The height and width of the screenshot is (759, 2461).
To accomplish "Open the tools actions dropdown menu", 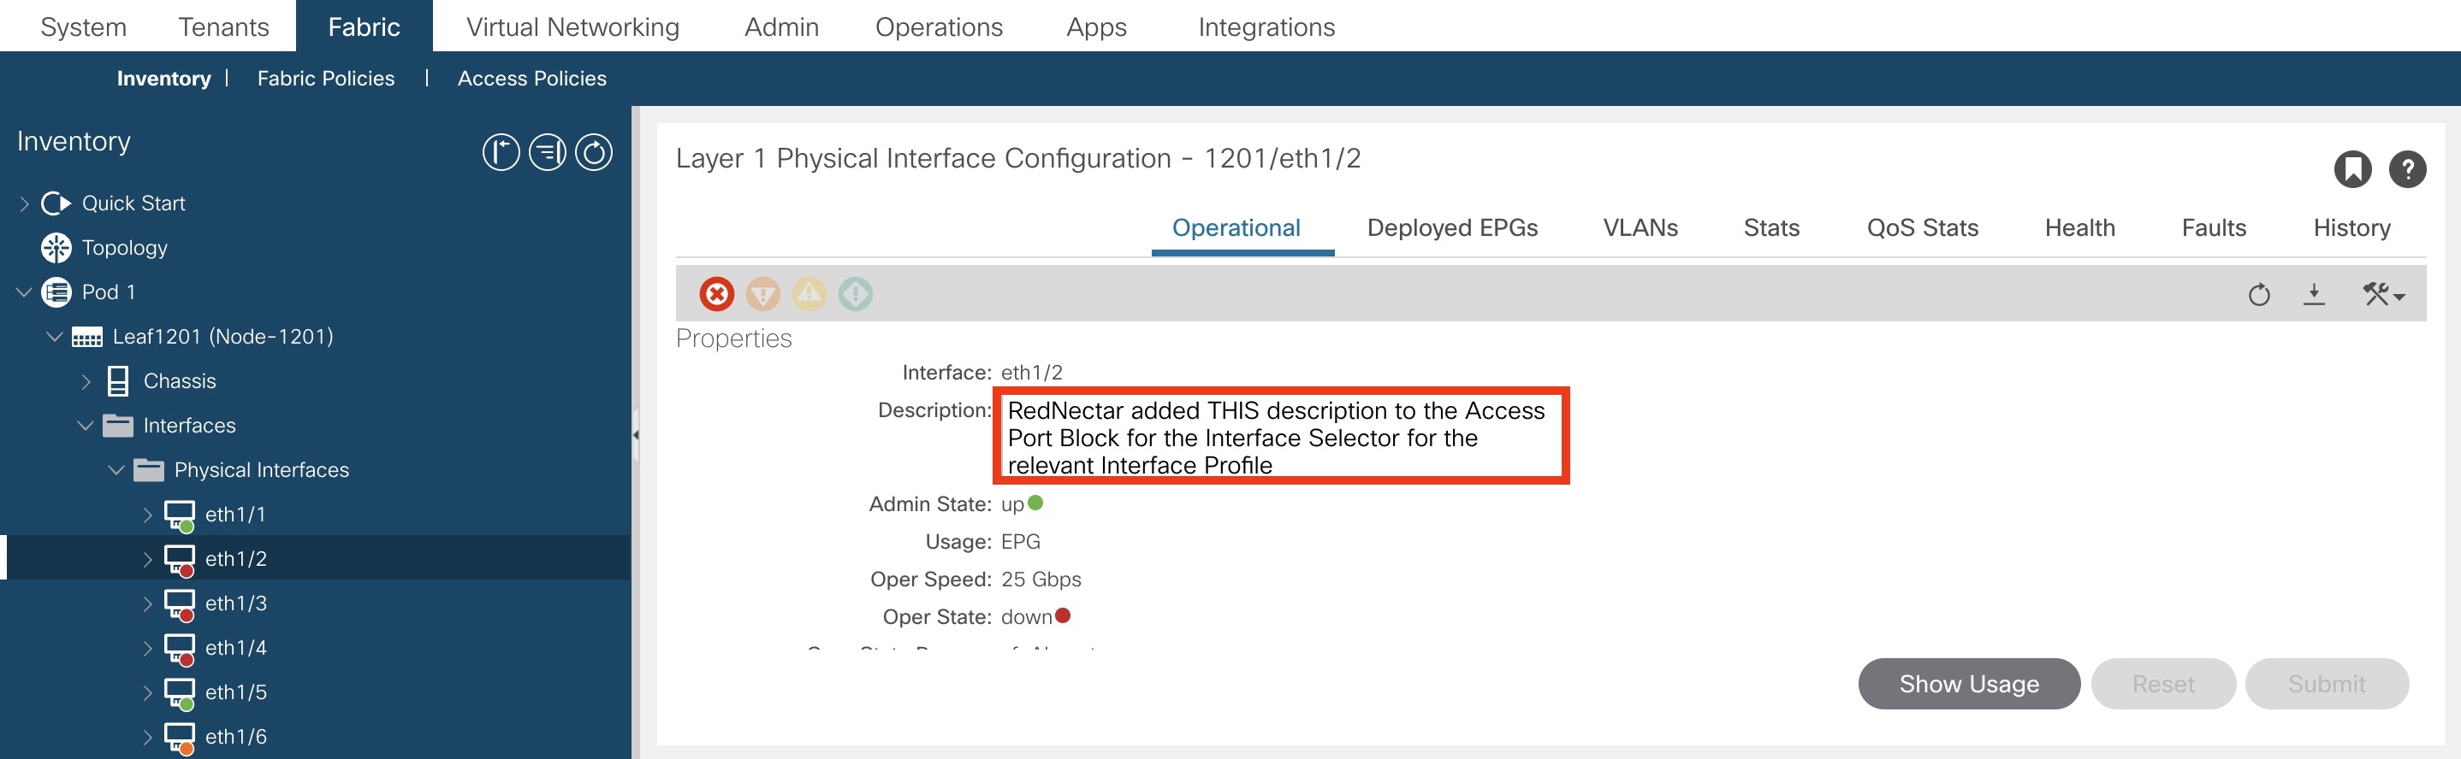I will coord(2384,294).
